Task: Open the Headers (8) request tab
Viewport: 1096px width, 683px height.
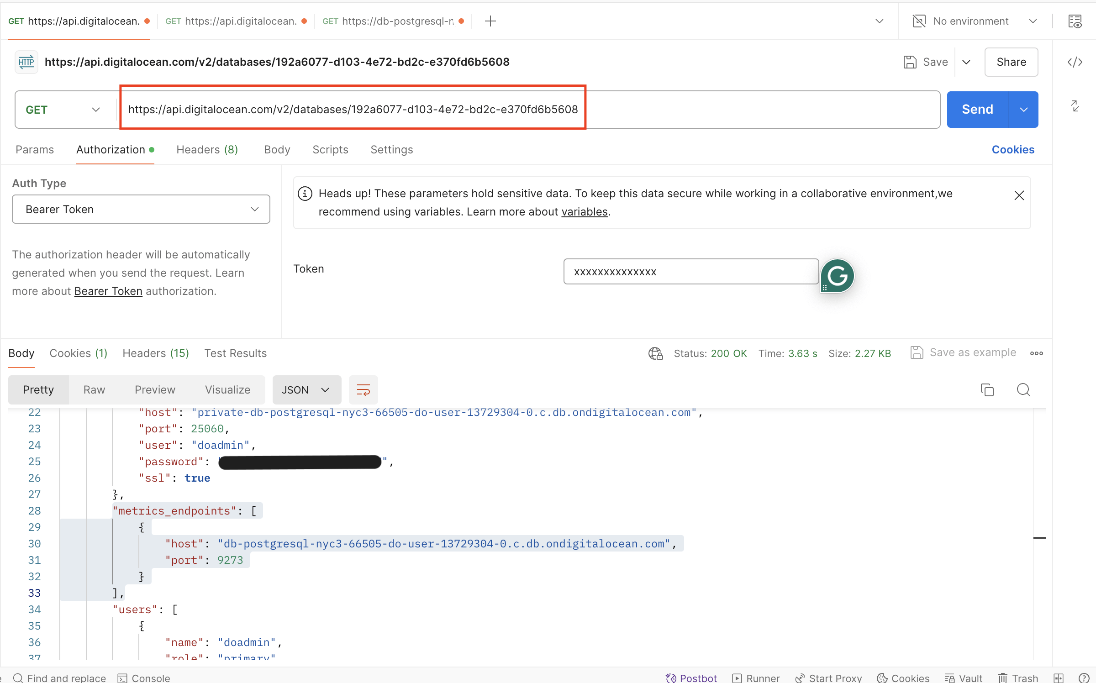Action: tap(207, 150)
